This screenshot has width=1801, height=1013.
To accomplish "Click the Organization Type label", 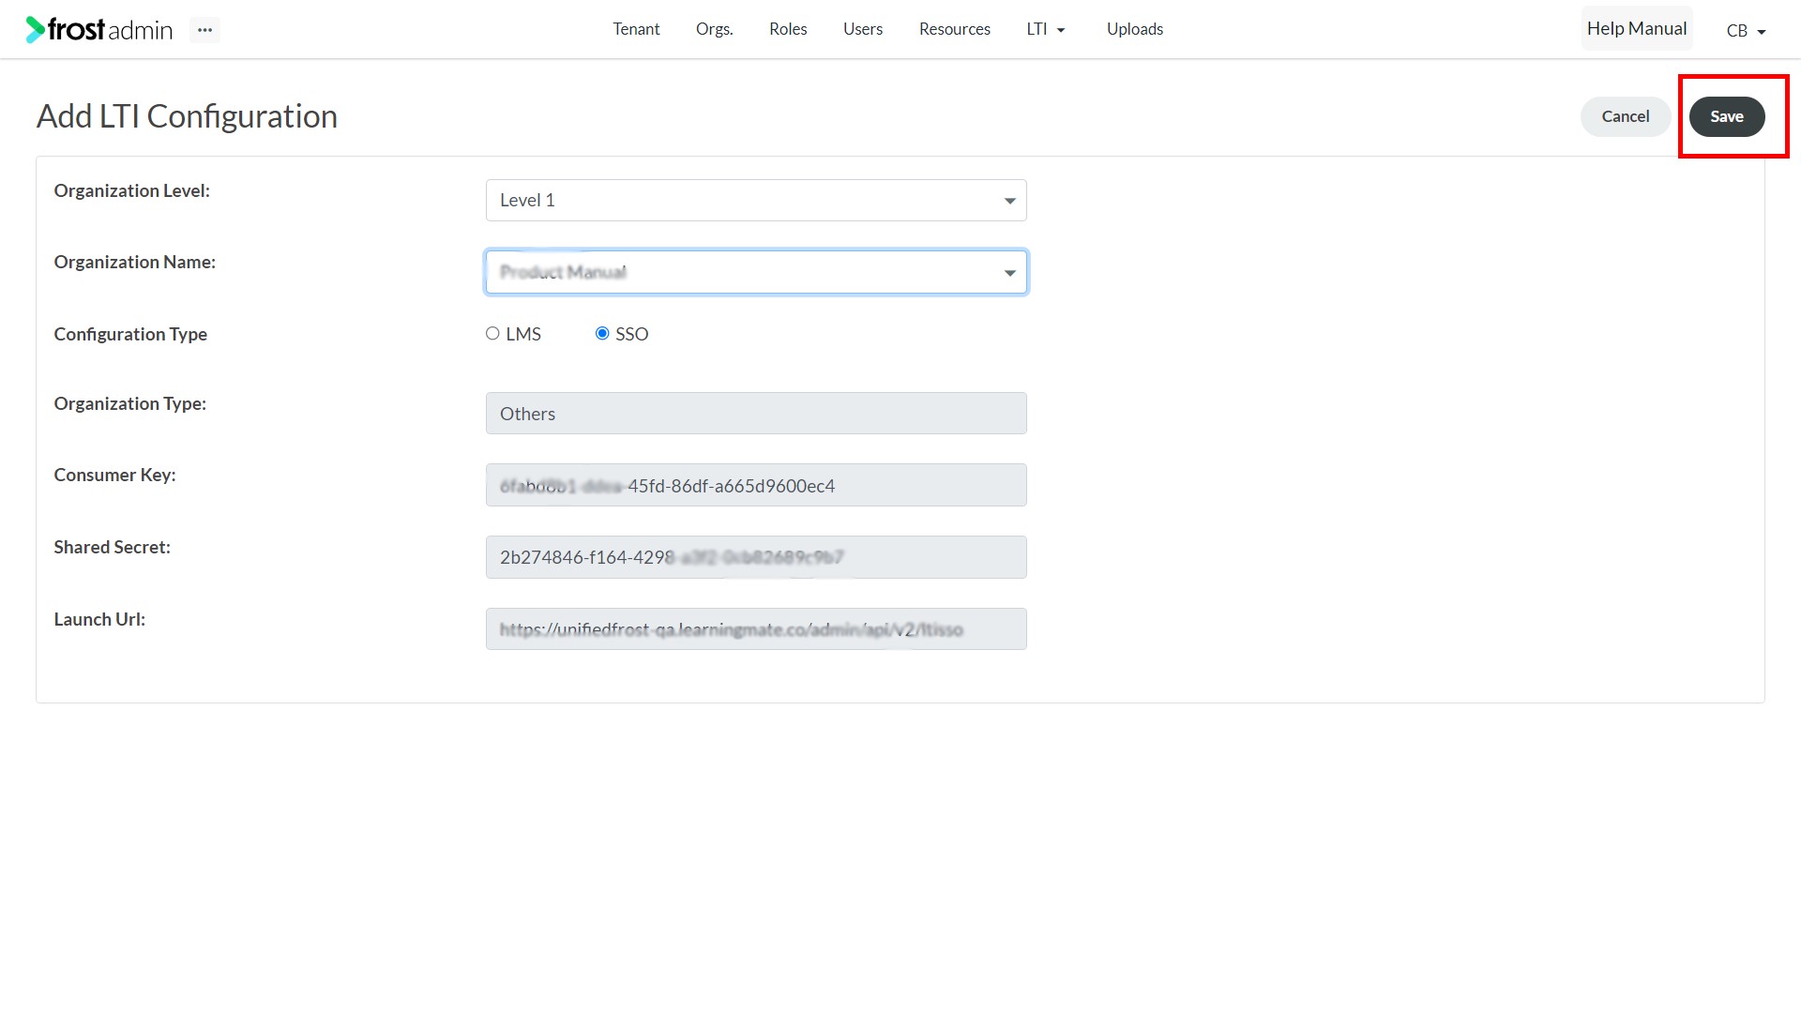I will 129,403.
